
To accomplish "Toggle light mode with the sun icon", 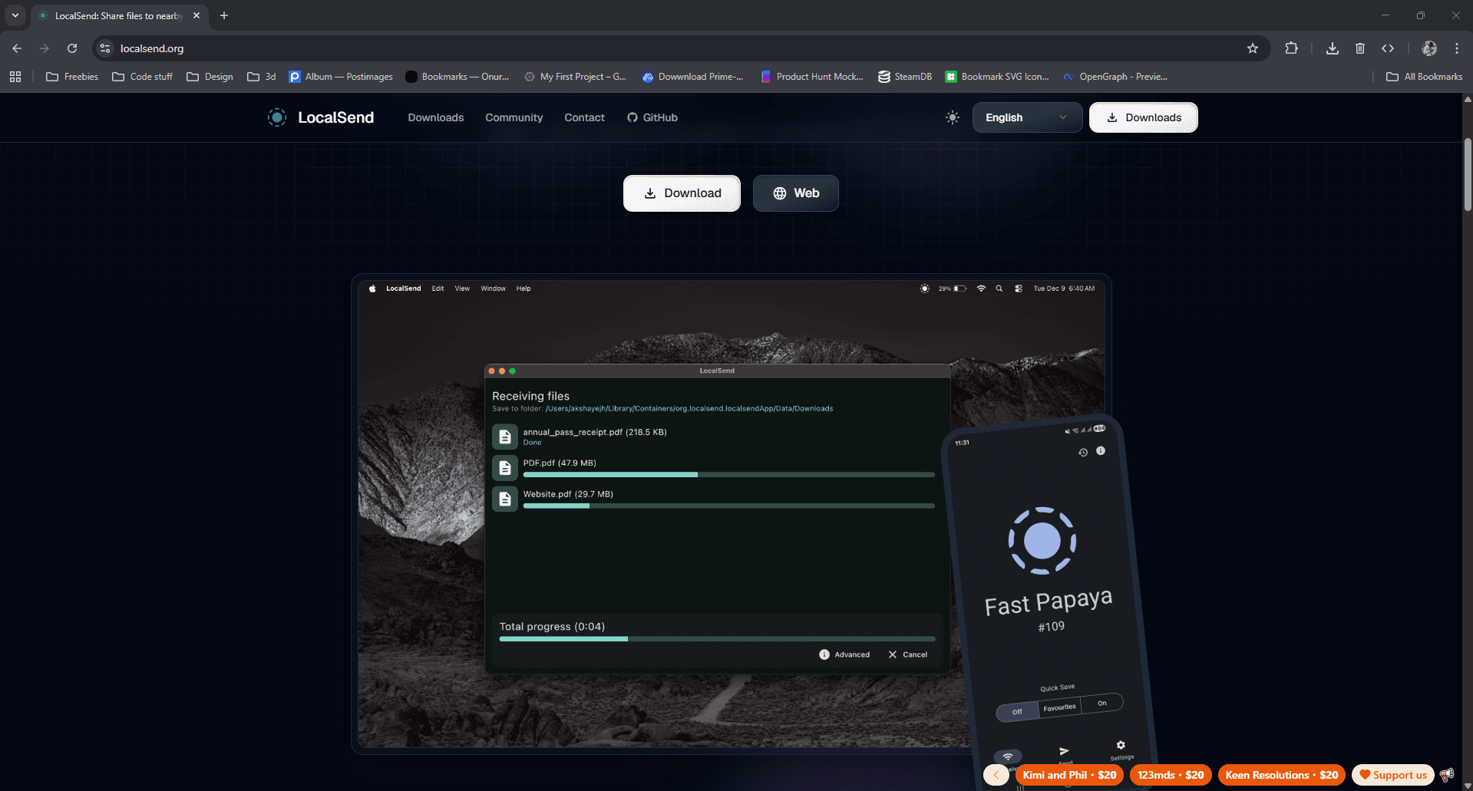I will point(952,117).
